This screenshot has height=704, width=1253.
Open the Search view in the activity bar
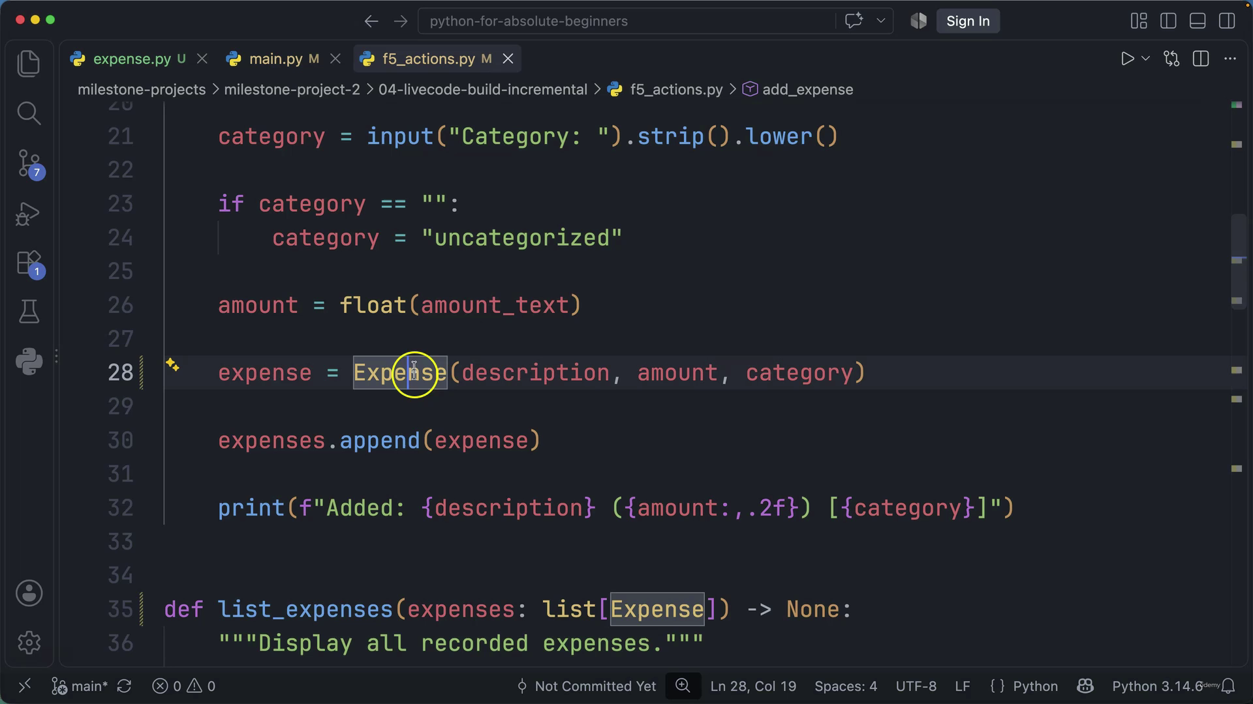point(29,113)
